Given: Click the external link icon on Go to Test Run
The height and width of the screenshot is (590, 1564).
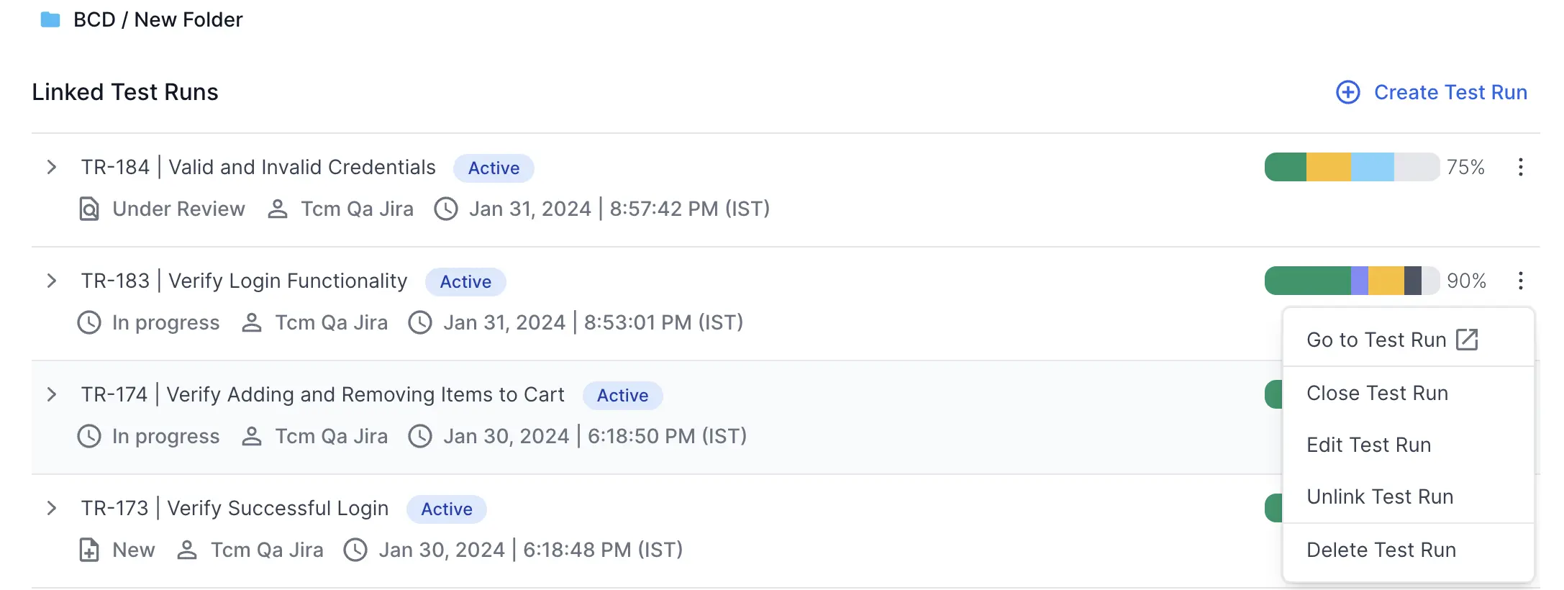Looking at the screenshot, I should coord(1467,340).
